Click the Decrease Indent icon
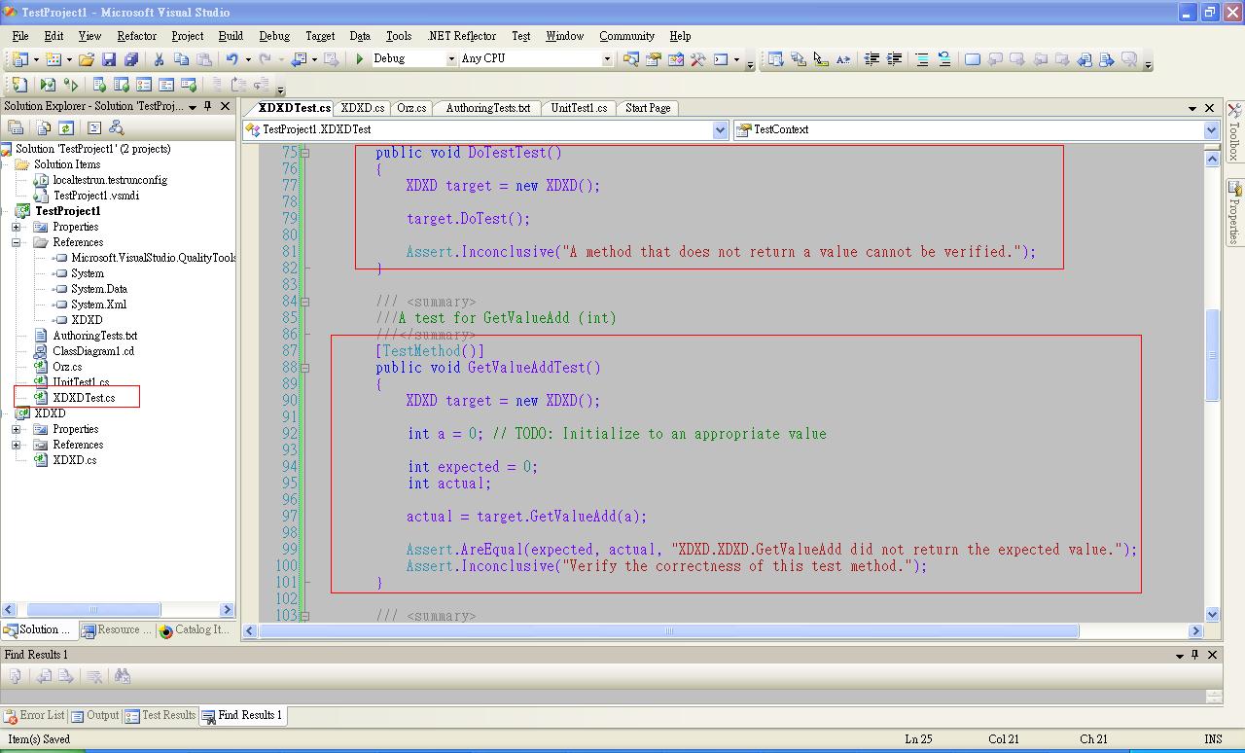The image size is (1245, 753). pos(871,59)
